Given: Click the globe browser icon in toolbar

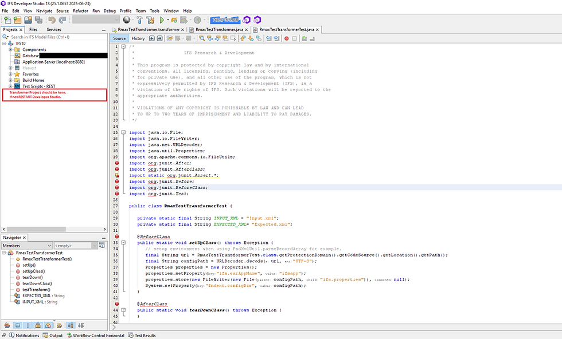Looking at the screenshot, I should coord(127,20).
